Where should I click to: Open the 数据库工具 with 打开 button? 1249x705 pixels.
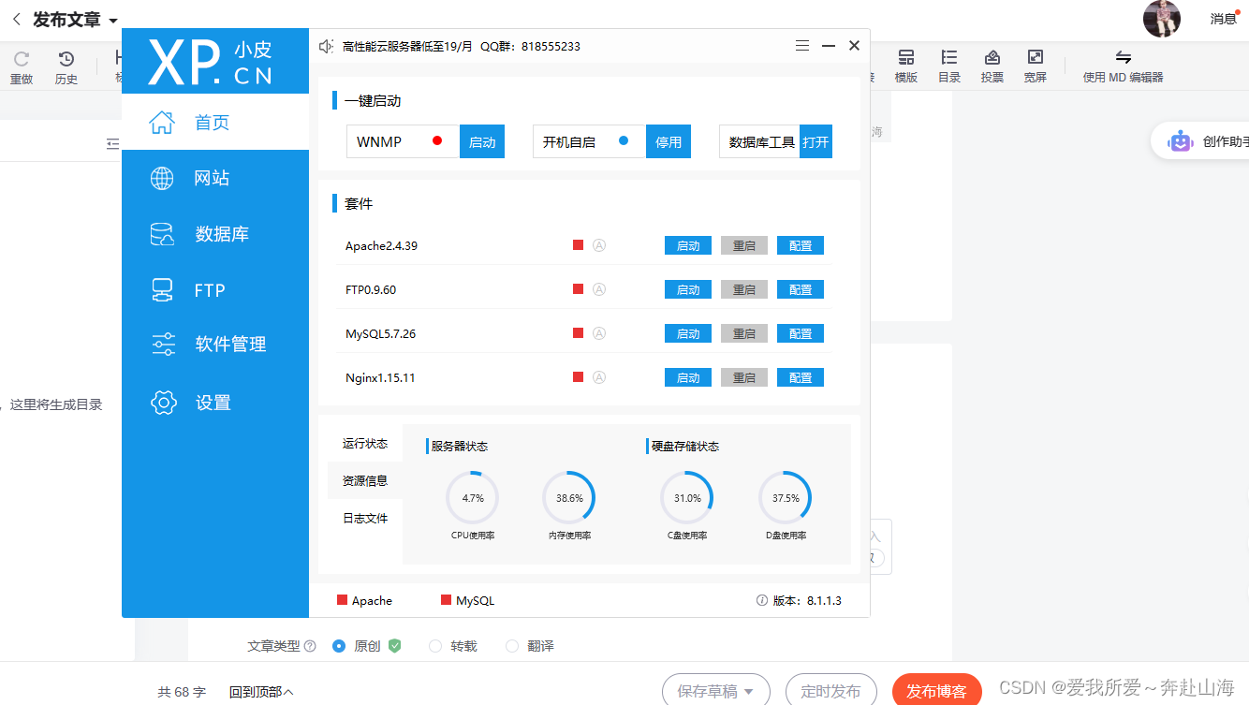coord(816,141)
